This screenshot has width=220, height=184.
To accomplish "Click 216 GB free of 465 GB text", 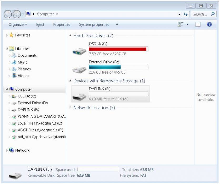I will pos(107,72).
